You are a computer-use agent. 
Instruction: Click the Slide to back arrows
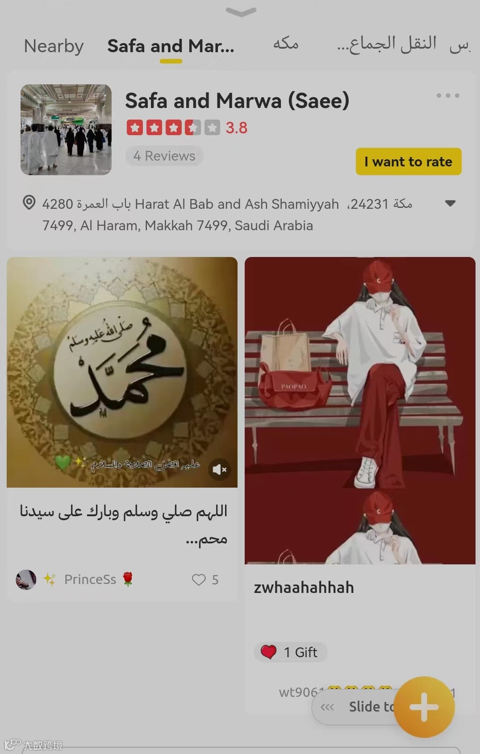(x=327, y=707)
